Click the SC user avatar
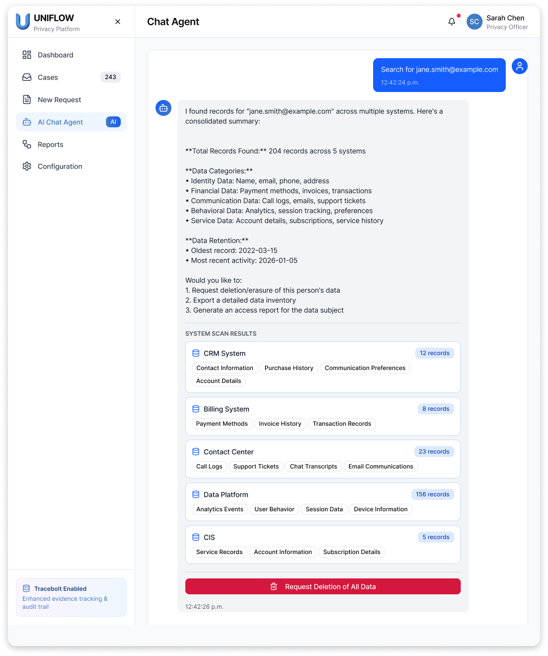The image size is (548, 656). 474,22
